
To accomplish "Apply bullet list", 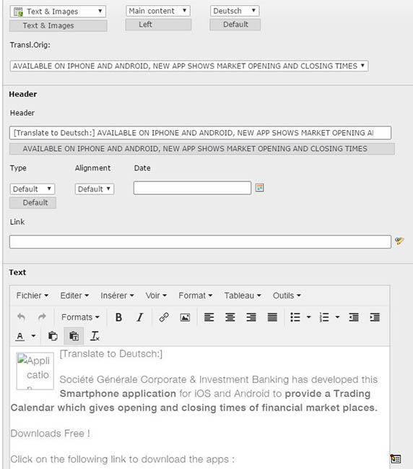I will [x=295, y=317].
